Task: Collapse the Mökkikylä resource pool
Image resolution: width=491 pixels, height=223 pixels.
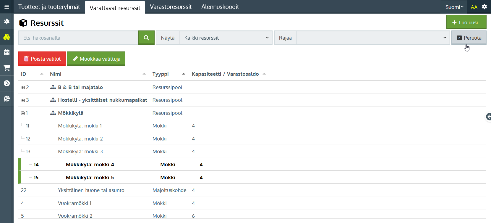Action: (23, 113)
